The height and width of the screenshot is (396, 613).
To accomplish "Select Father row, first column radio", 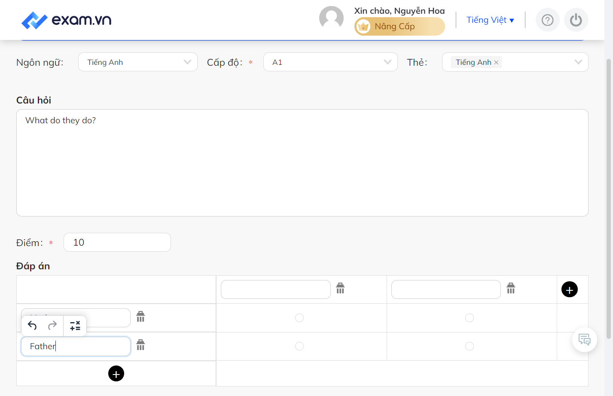I will (299, 346).
